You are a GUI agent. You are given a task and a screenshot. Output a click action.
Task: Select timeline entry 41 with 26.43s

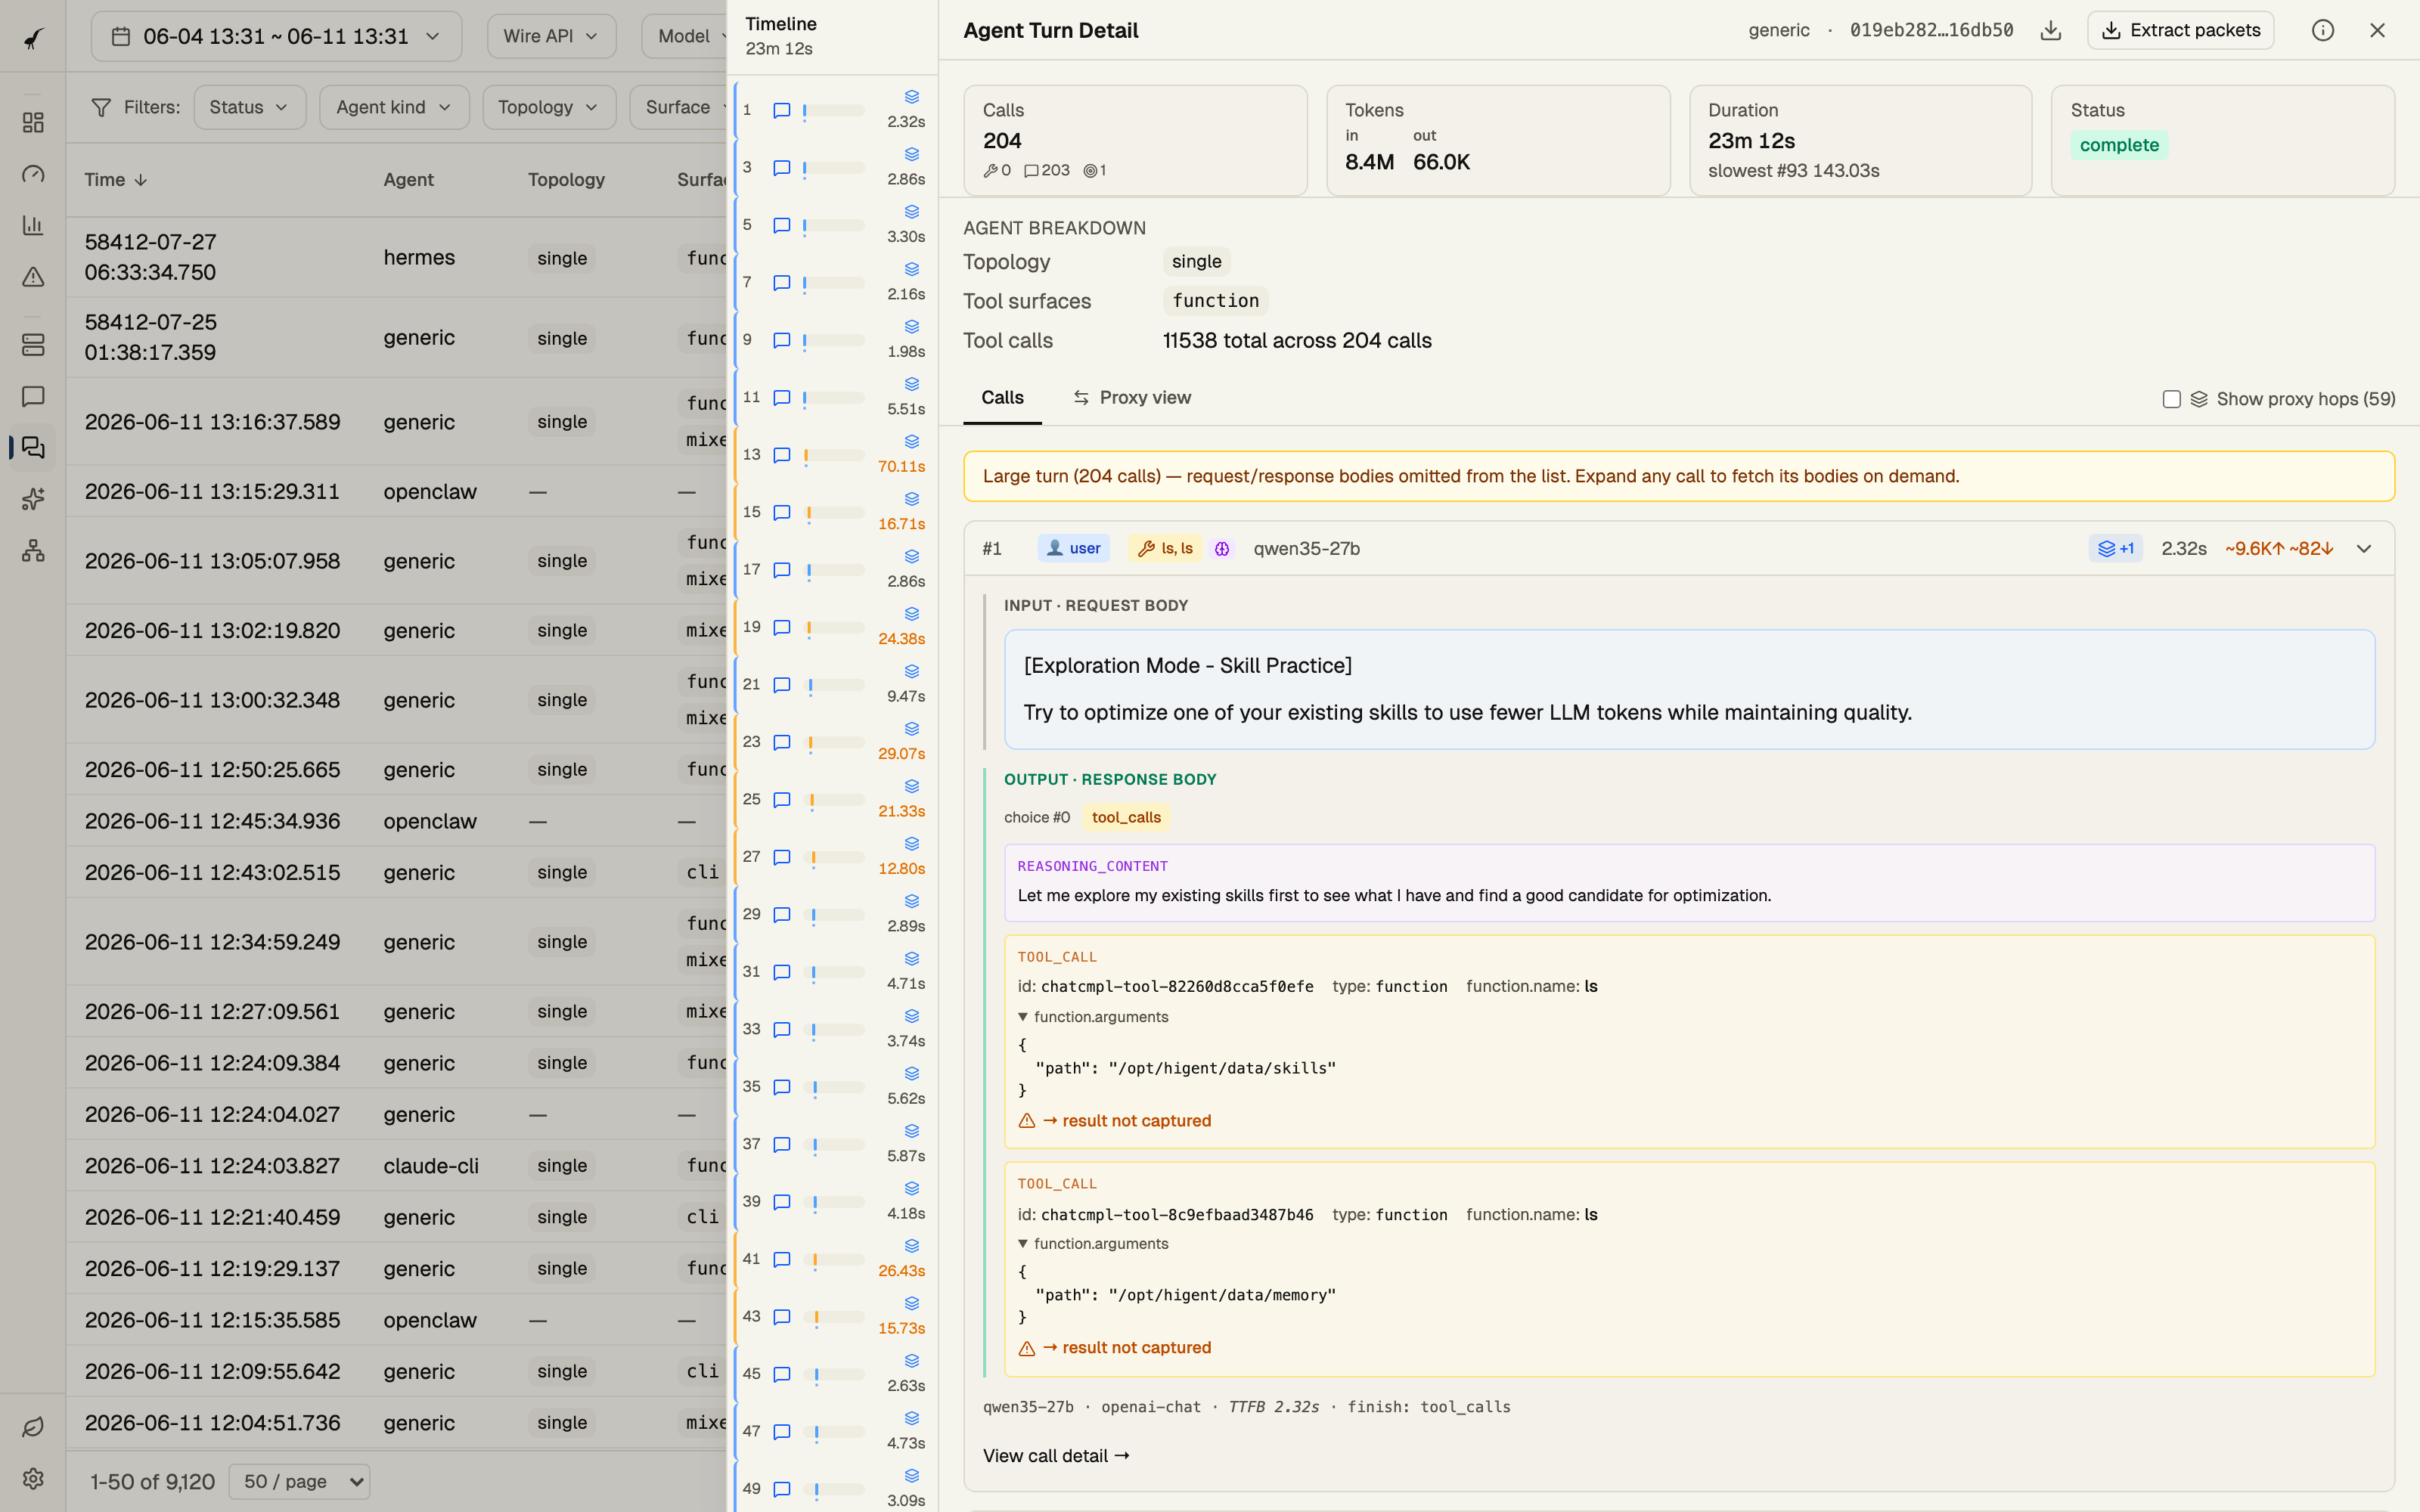[x=833, y=1259]
